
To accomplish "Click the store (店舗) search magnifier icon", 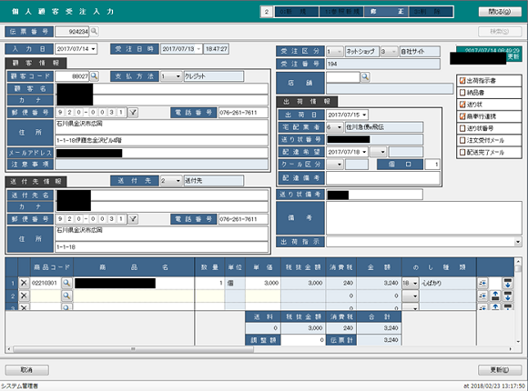I will [x=365, y=77].
